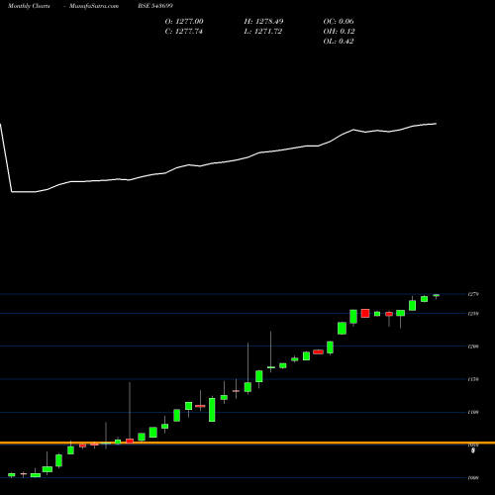Select the low value 'L: 1271.72'
495x495 pixels.
click(263, 32)
